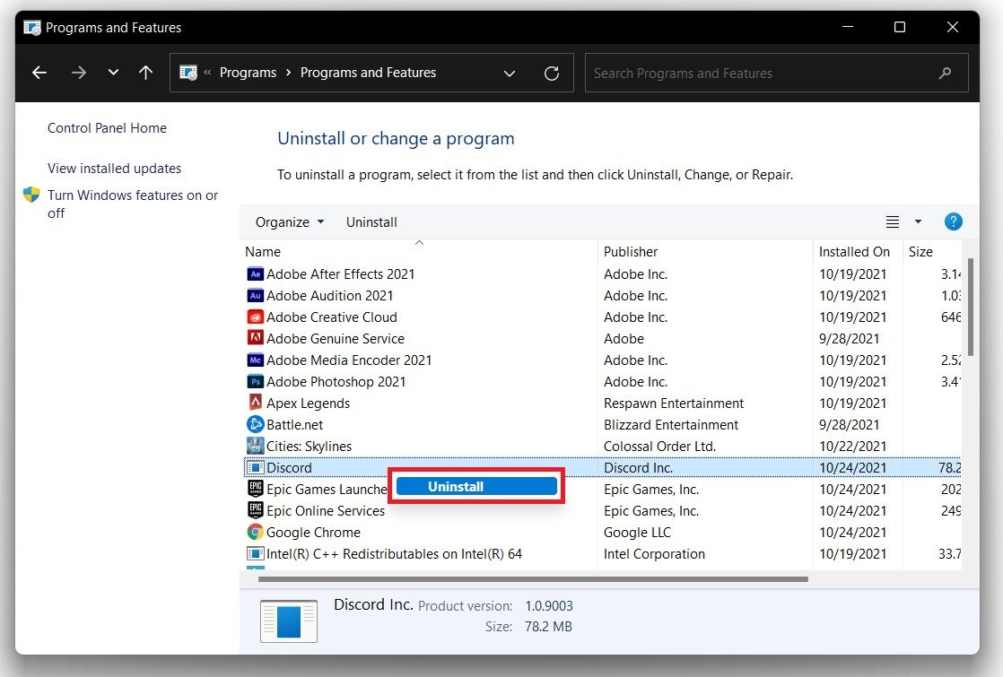
Task: Choose Uninstall from the context menu
Action: pos(476,487)
